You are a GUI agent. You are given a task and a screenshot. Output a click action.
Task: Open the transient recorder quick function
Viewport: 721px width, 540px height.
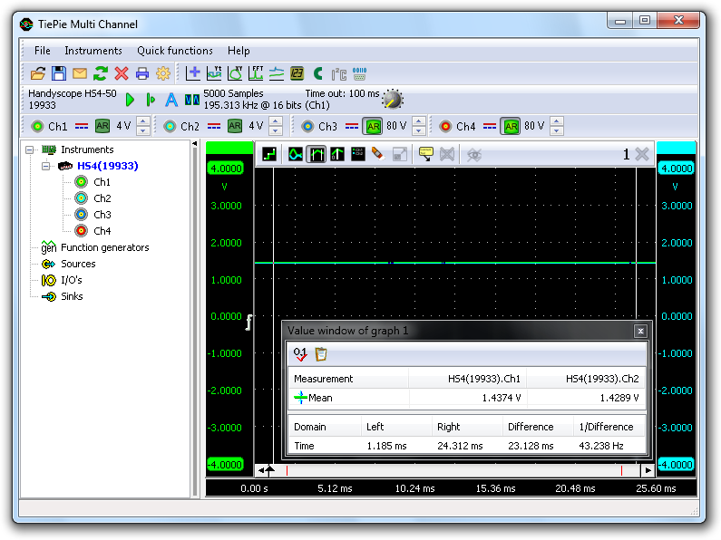[277, 73]
